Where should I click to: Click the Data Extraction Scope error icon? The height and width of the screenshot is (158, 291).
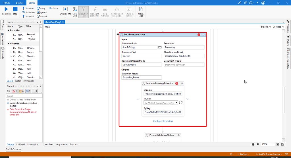pyautogui.click(x=199, y=35)
